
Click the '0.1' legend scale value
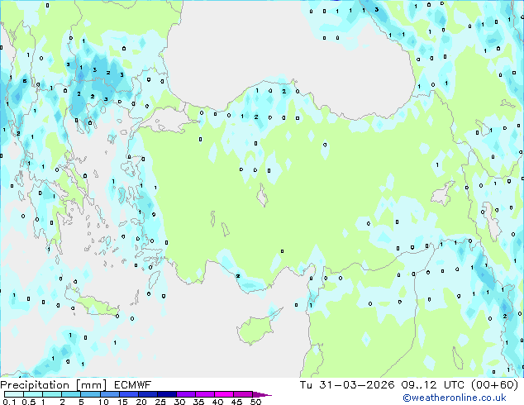[x=9, y=402]
